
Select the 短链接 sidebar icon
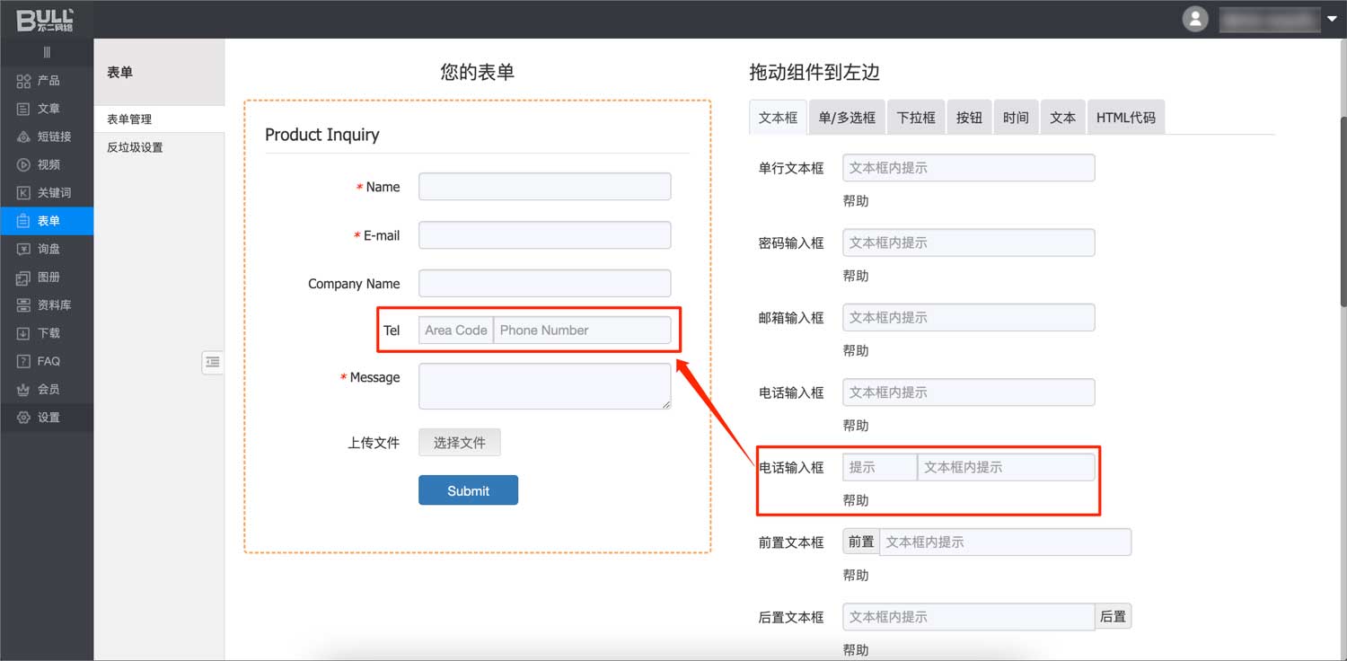click(x=24, y=137)
